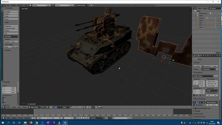Open the Blender icon on the Windows taskbar

65,123
